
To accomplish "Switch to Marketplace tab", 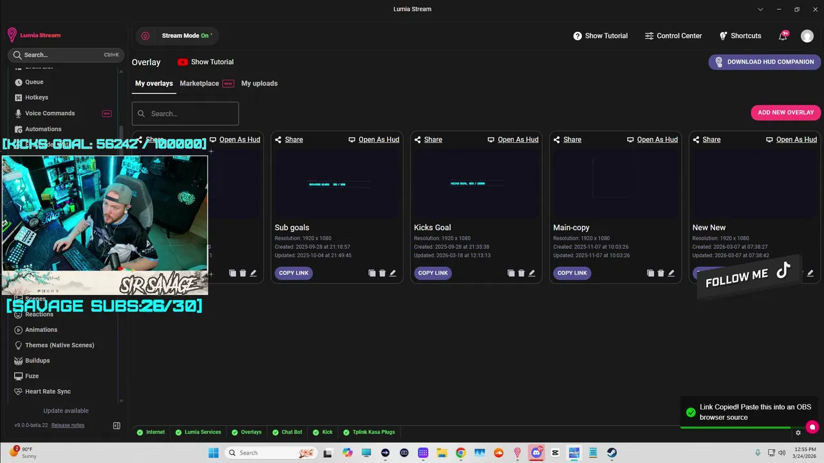I will [x=200, y=84].
